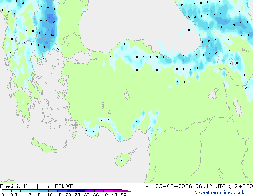Click the legend tick label '35'
The width and height of the screenshot is (253, 196).
tap(96, 194)
